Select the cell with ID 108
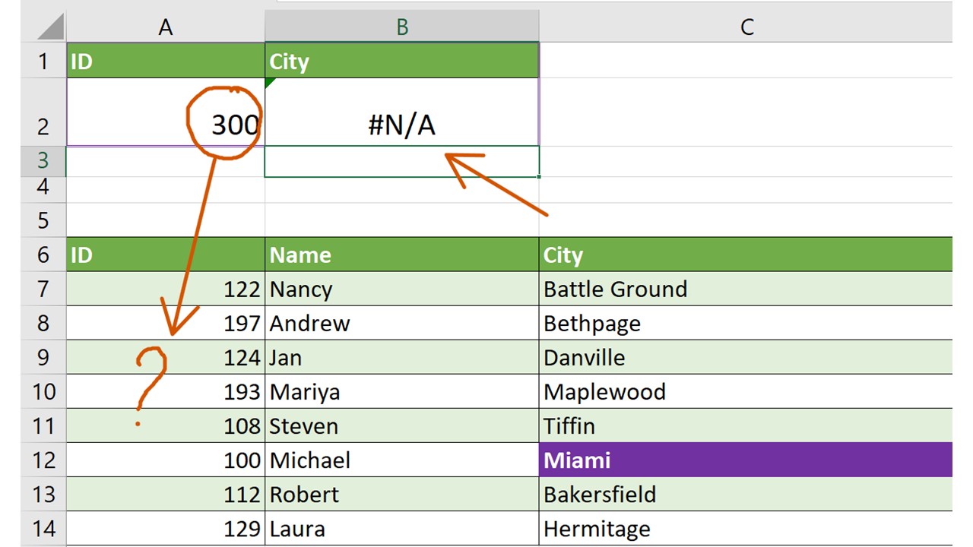 (166, 425)
